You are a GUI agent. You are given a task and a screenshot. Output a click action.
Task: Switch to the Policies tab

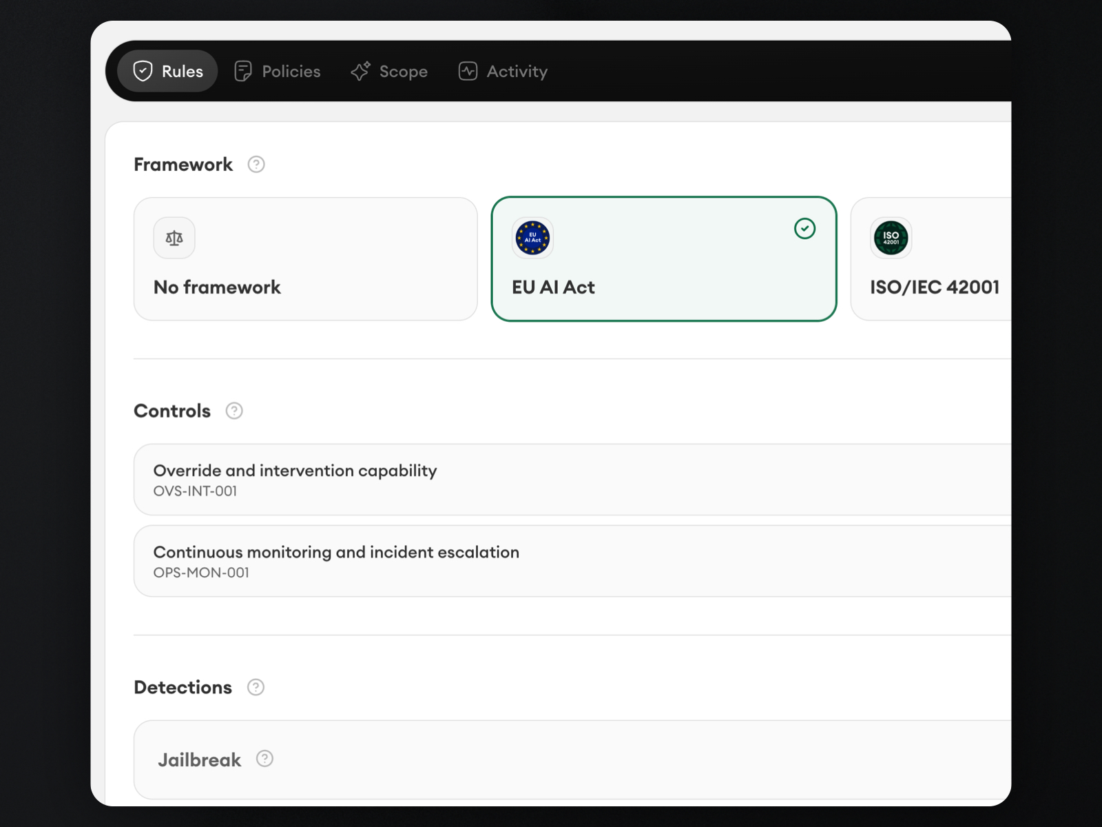(x=278, y=71)
